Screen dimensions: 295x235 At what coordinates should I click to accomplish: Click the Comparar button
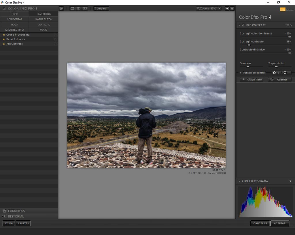(101, 8)
